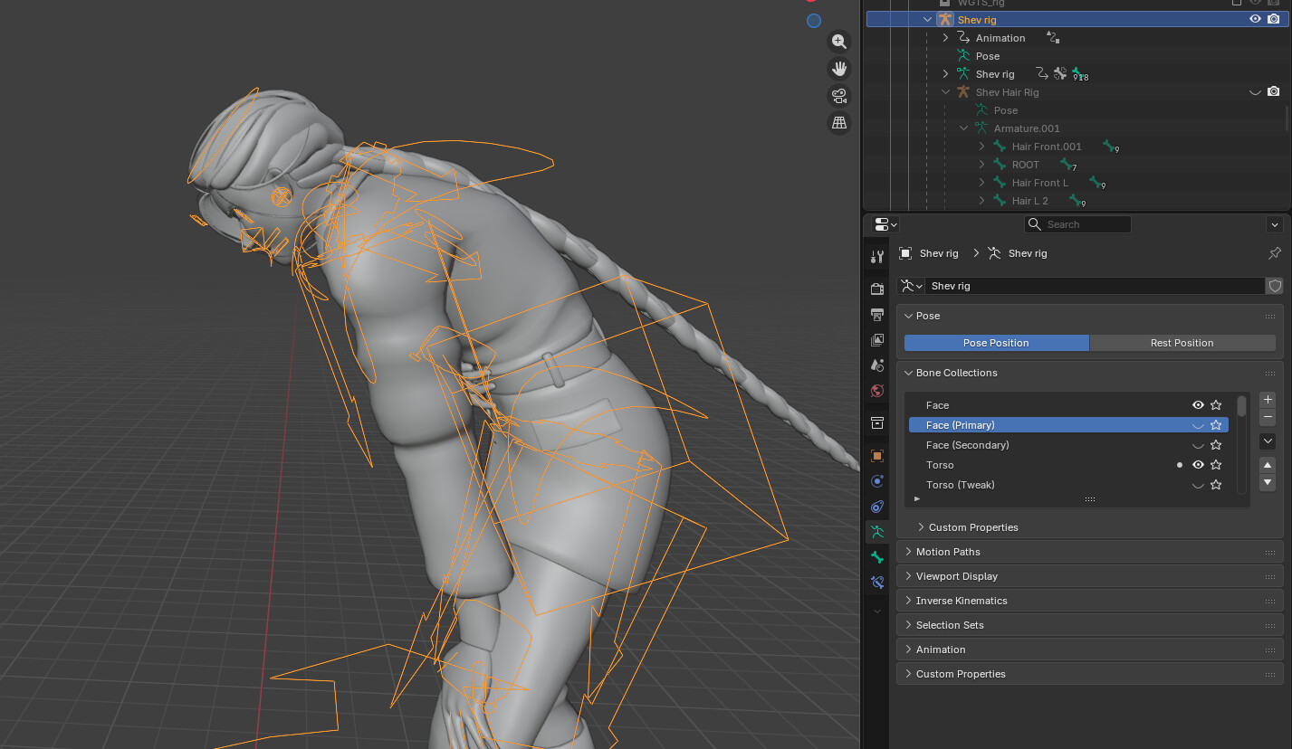The height and width of the screenshot is (749, 1292).
Task: Open the Object Constraints properties tab
Action: pos(876,507)
